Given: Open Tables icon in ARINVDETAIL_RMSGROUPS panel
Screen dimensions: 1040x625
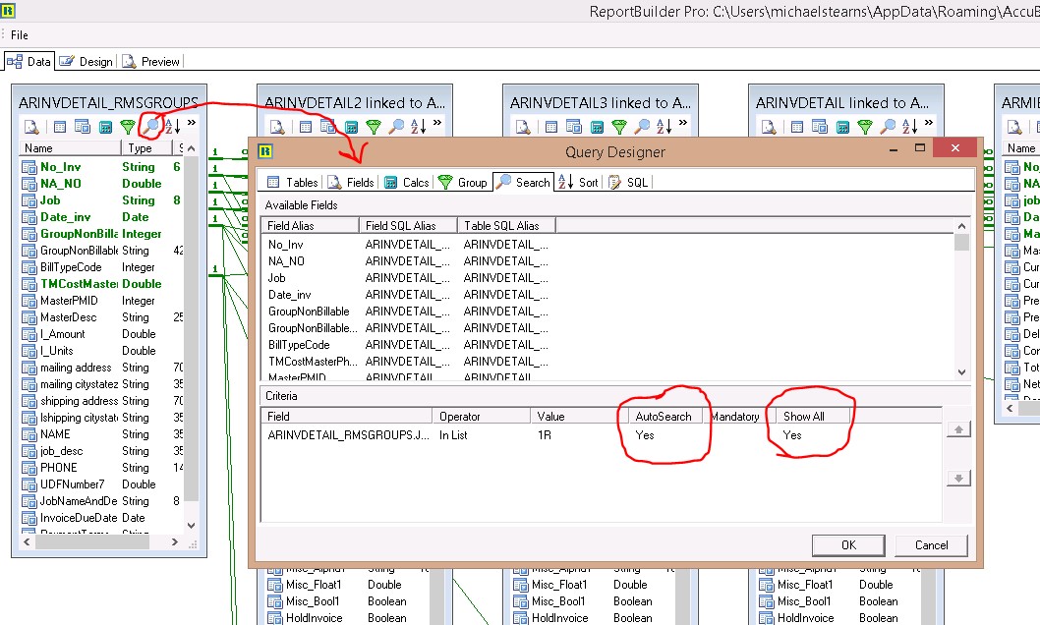Looking at the screenshot, I should click(60, 126).
